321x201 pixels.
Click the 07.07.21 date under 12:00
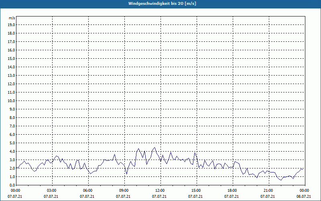159,197
